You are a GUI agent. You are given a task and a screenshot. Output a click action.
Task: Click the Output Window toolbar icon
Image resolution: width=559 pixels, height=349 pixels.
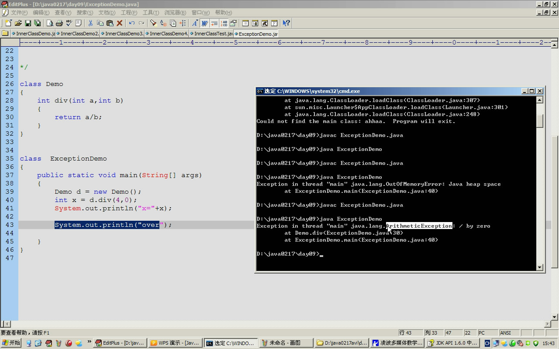pos(265,23)
